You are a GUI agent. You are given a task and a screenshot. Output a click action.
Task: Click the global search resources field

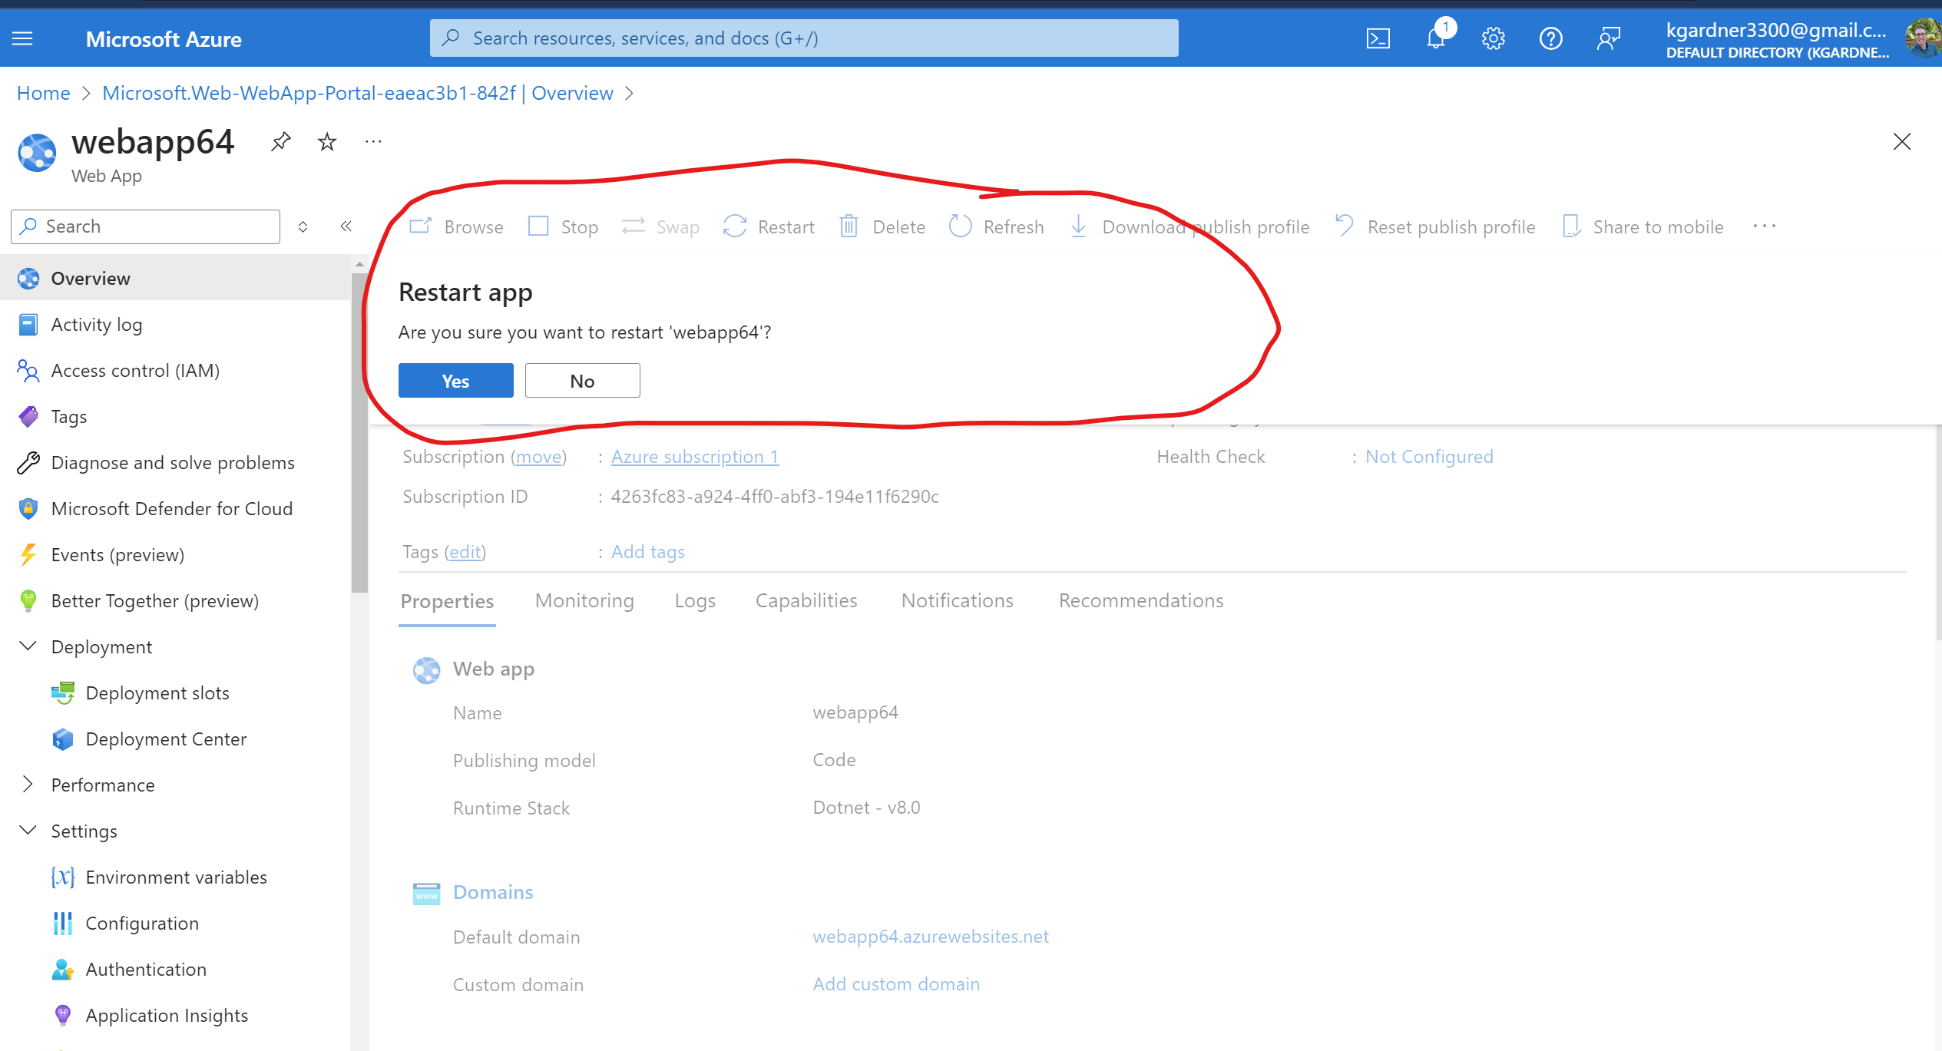point(804,38)
